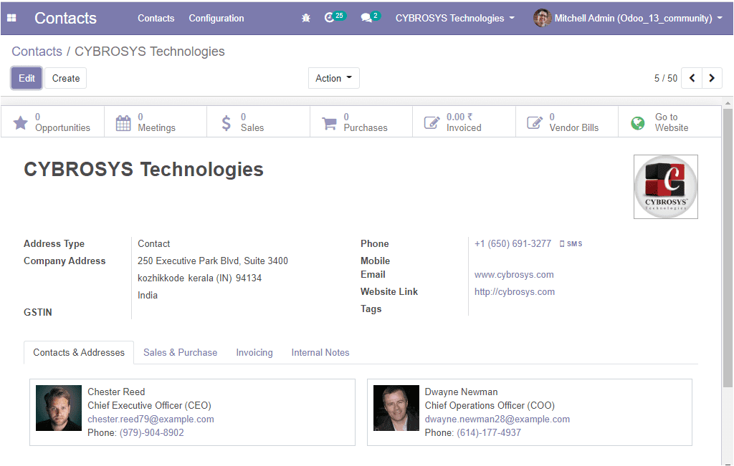This screenshot has height=466, width=734.
Task: Open Dwayne Newman name on card
Action: pos(461,392)
